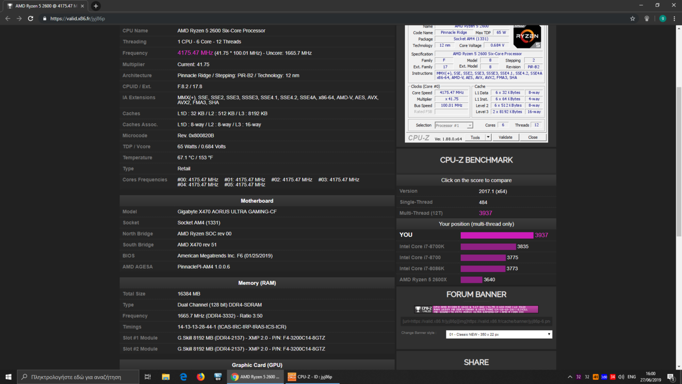
Task: Open Task View on the taskbar
Action: click(148, 377)
